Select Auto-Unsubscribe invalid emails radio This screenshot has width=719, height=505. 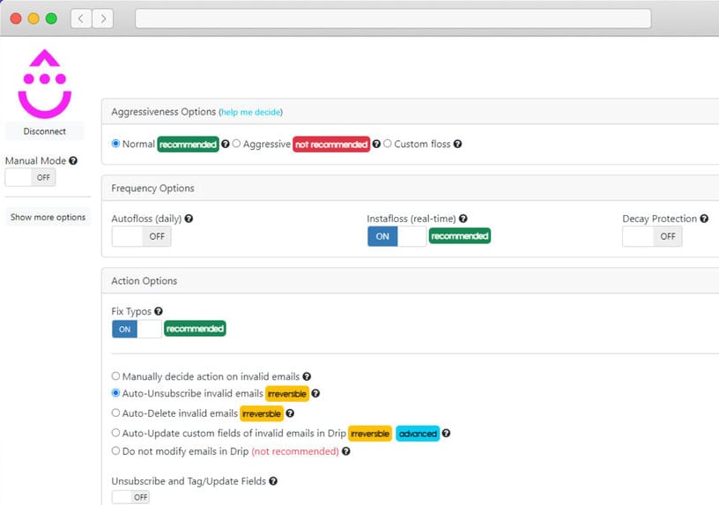click(x=115, y=393)
